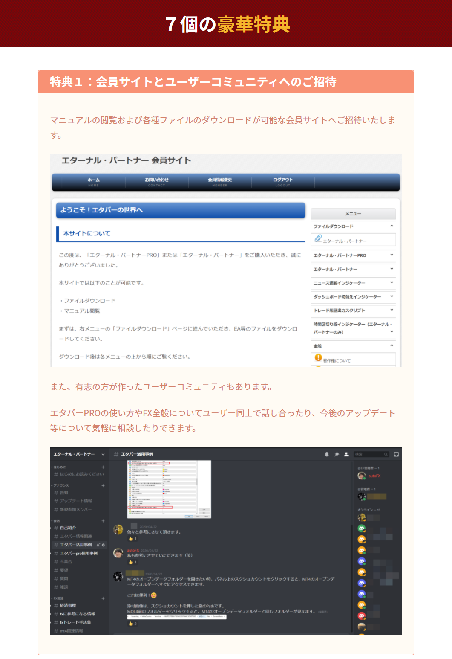Open the 会員情報変更 (MEMBER) nav item
Viewport: 452px width, 659px height.
point(220,182)
